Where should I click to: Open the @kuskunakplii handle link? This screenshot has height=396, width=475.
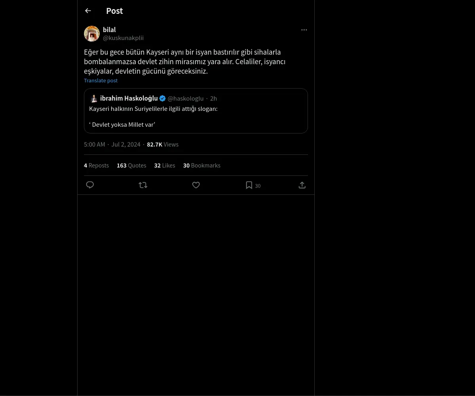pyautogui.click(x=123, y=38)
